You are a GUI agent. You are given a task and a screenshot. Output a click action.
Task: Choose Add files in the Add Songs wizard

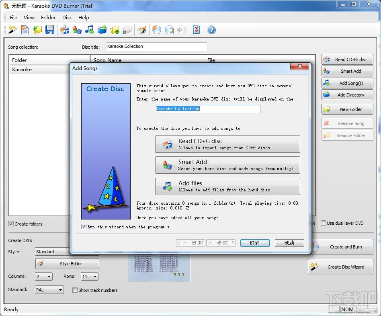point(228,187)
